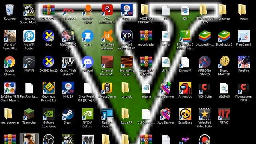Open VideoPad Video Editor
The image size is (256, 144).
pos(204,114)
